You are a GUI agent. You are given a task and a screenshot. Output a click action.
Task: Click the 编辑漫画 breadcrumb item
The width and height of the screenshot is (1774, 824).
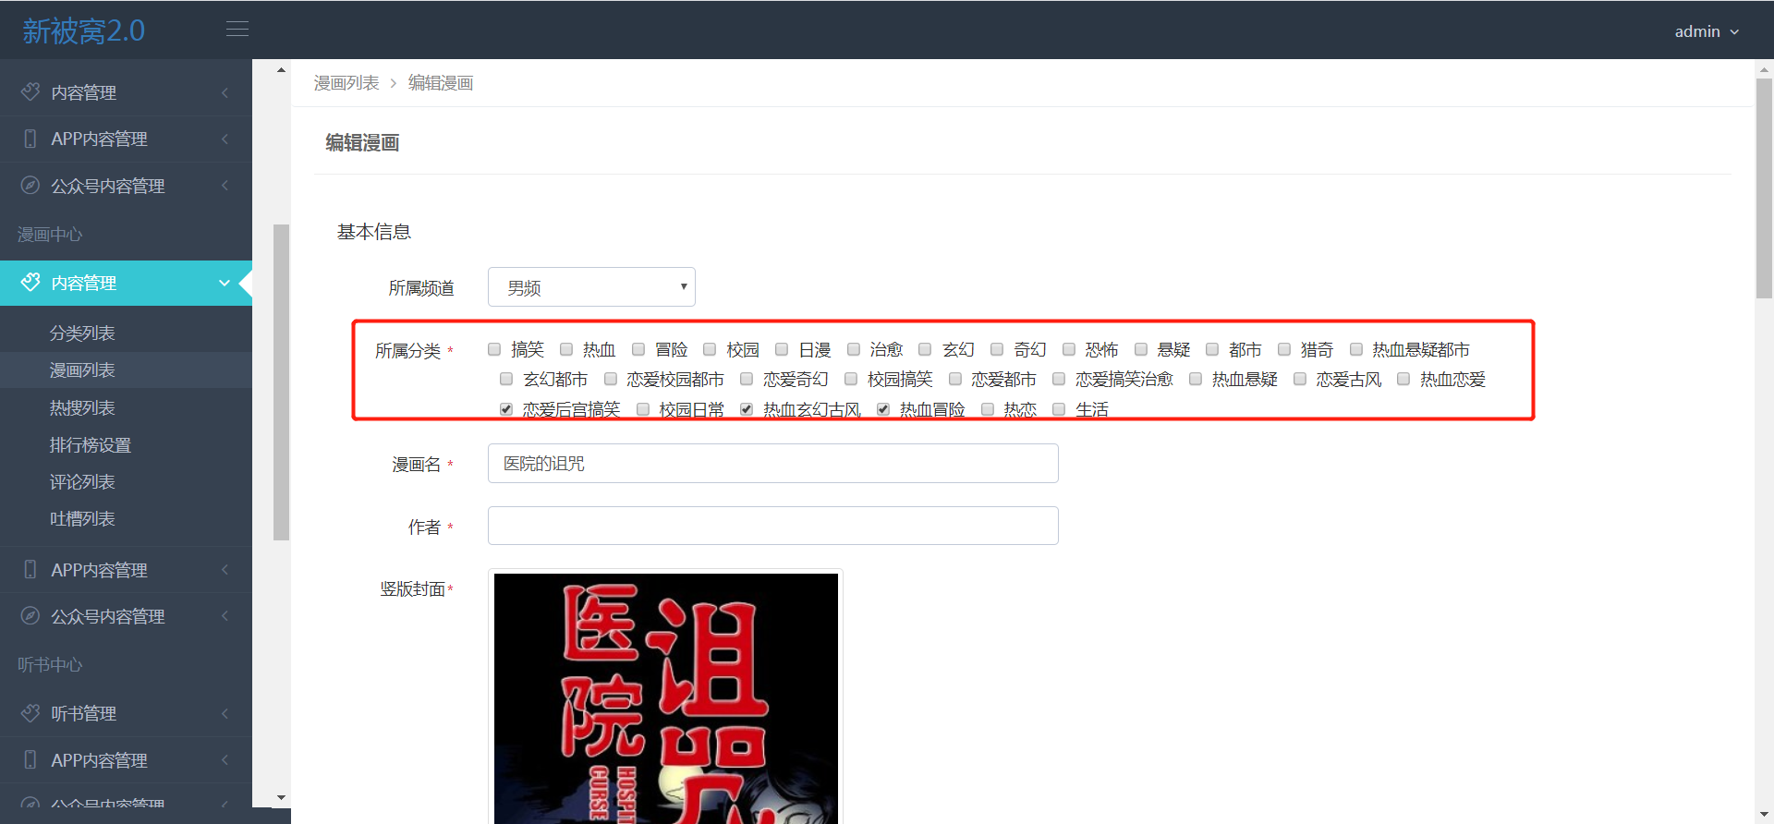tap(441, 83)
